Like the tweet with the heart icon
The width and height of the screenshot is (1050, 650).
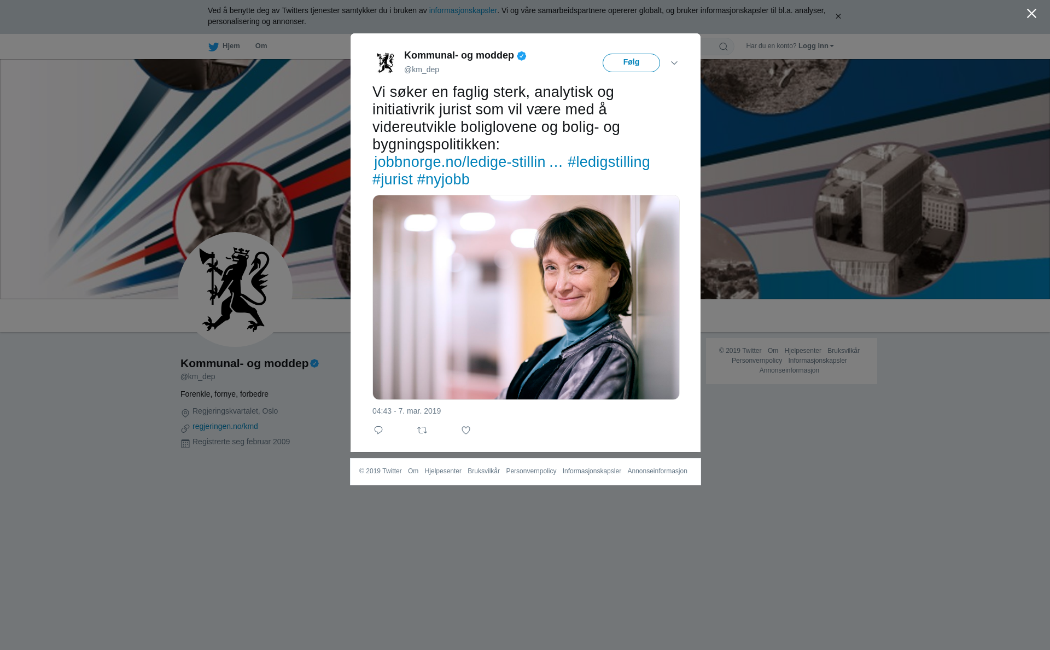(466, 430)
